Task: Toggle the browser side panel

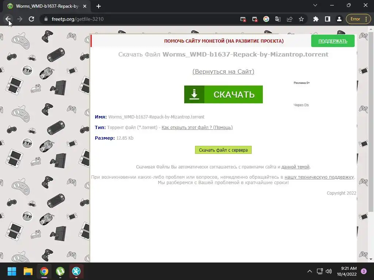Action: tap(328, 19)
